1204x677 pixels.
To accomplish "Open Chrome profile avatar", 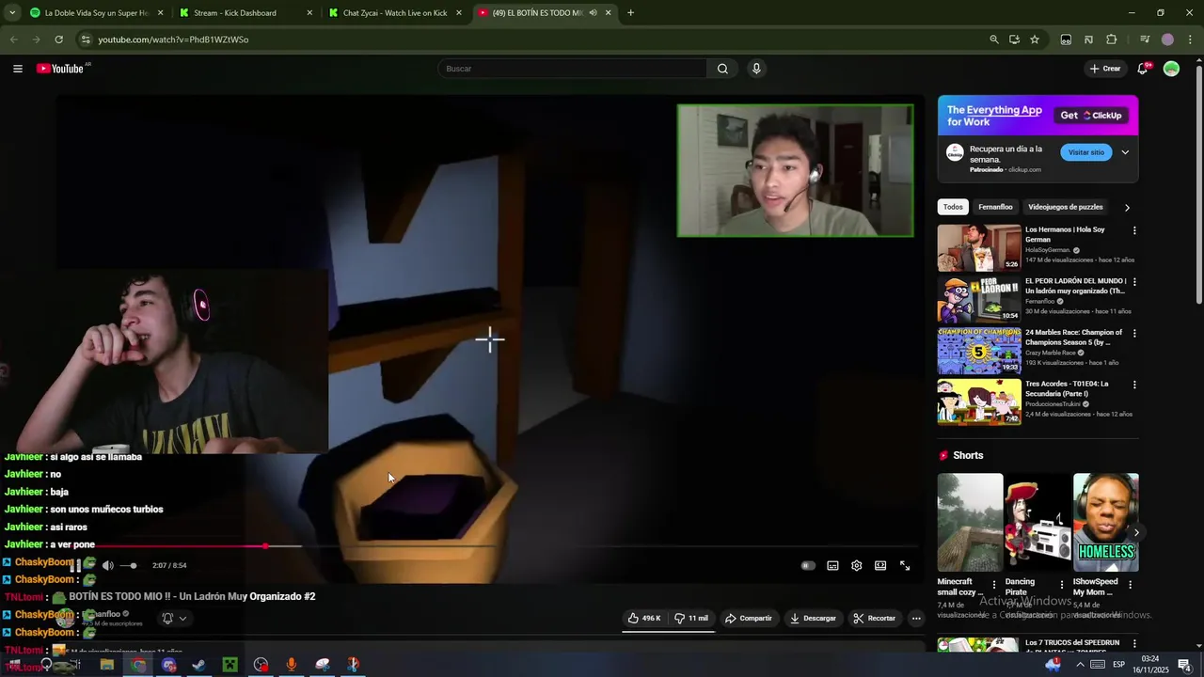I will (1167, 39).
